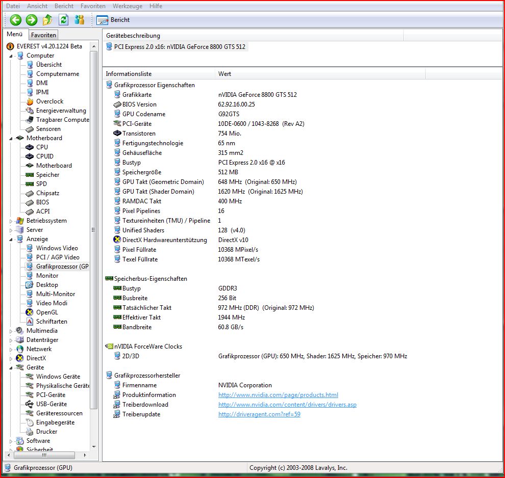The width and height of the screenshot is (505, 478).
Task: Open the nvidia drivers.asp download link
Action: [287, 404]
